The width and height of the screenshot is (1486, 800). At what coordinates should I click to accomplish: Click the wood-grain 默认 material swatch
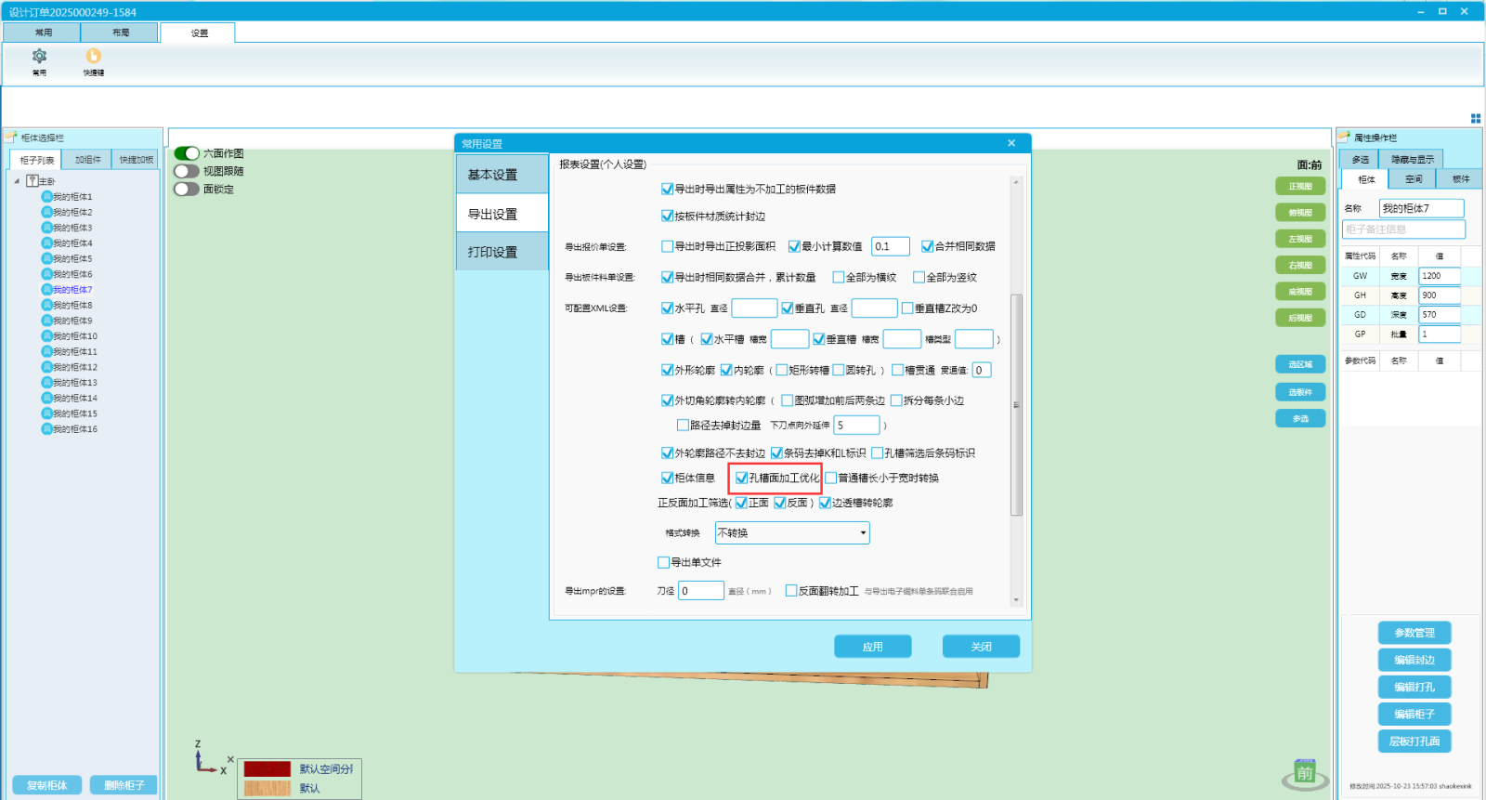click(267, 788)
